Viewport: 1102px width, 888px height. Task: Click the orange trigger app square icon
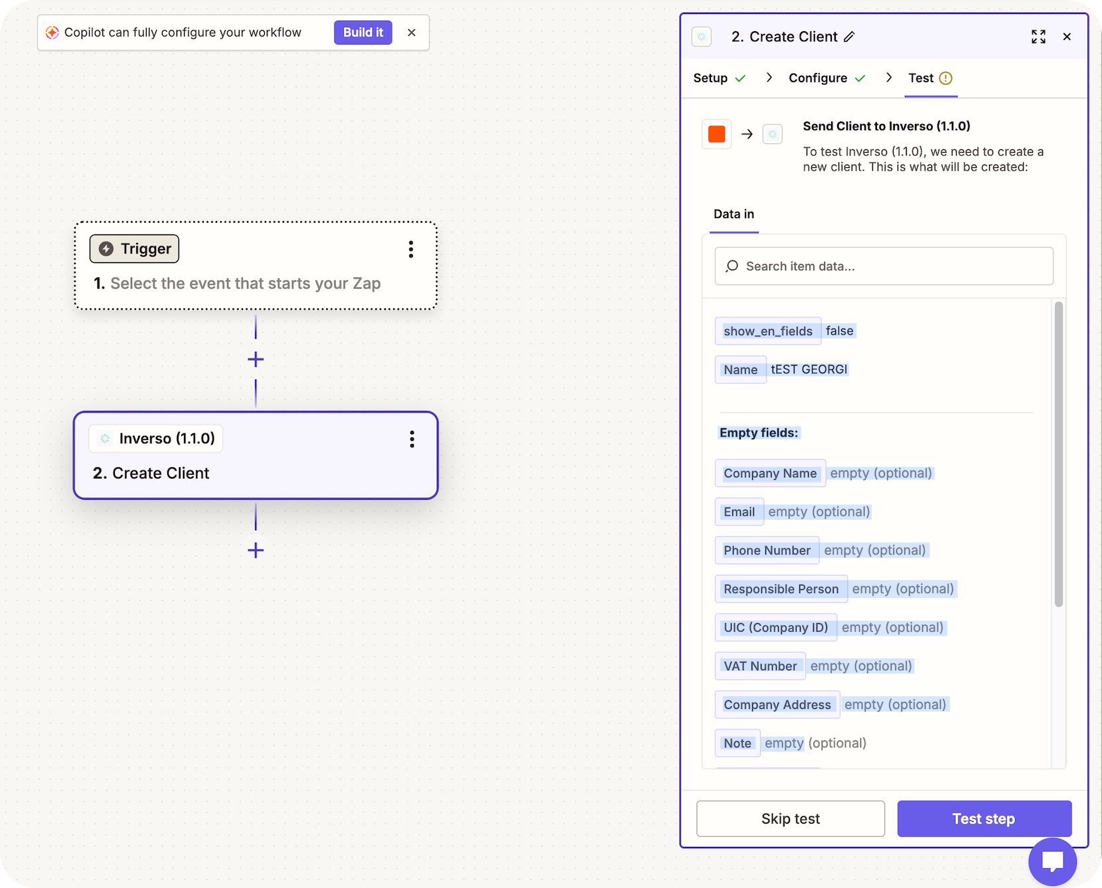pos(717,134)
